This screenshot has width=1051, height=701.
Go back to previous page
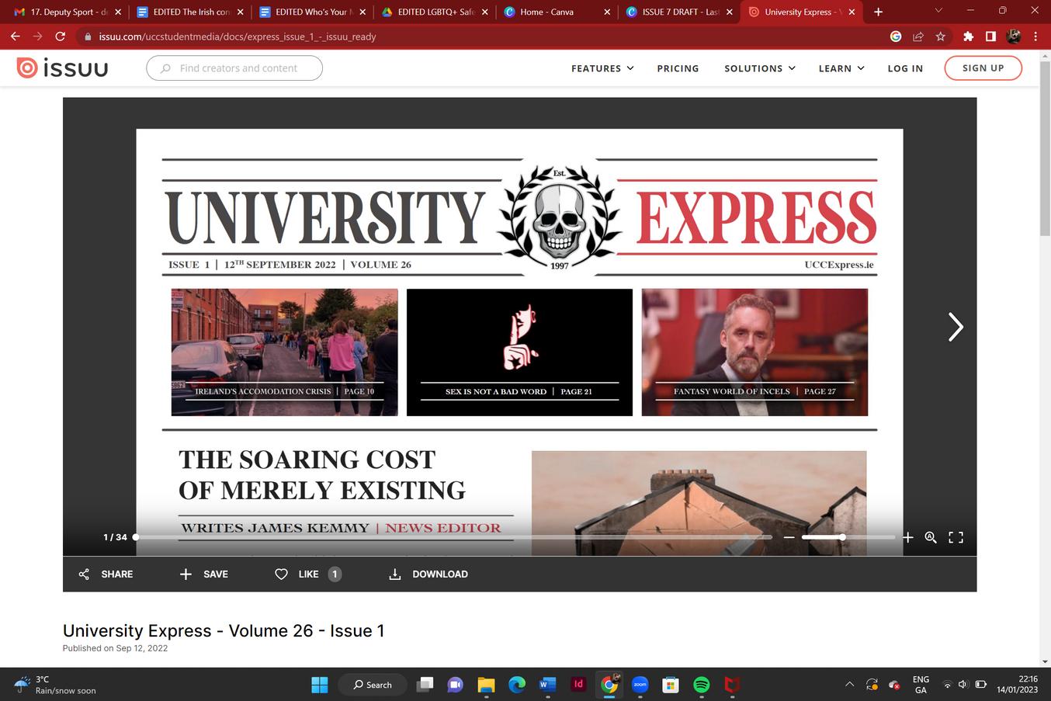16,36
